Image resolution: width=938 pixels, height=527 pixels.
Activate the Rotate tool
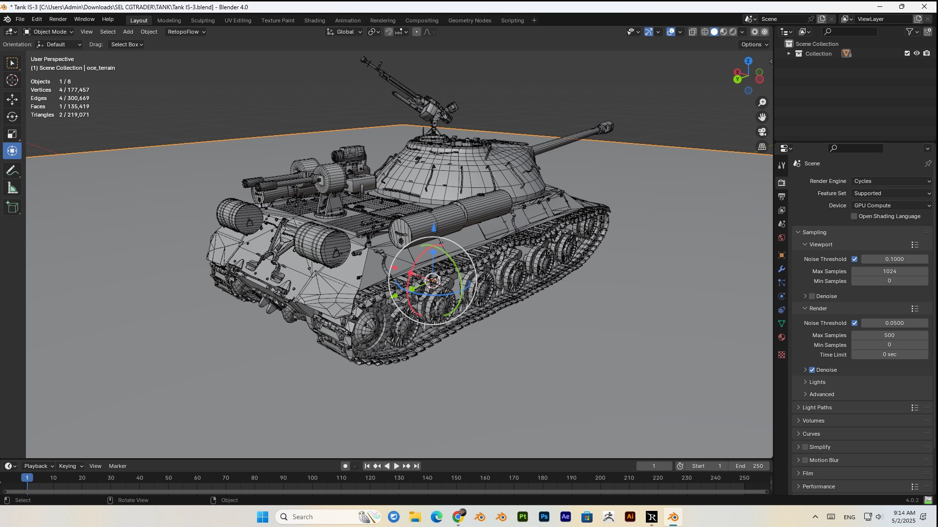pyautogui.click(x=12, y=117)
